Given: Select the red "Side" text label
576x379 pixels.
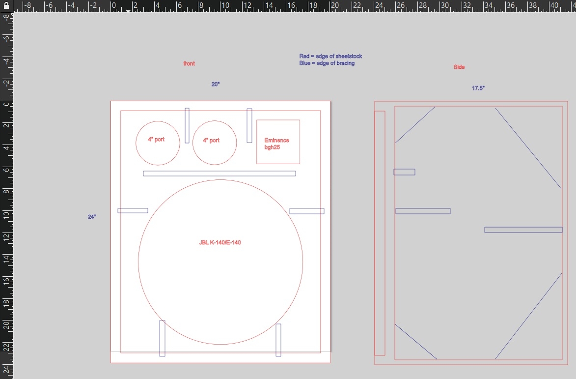Looking at the screenshot, I should click(459, 67).
